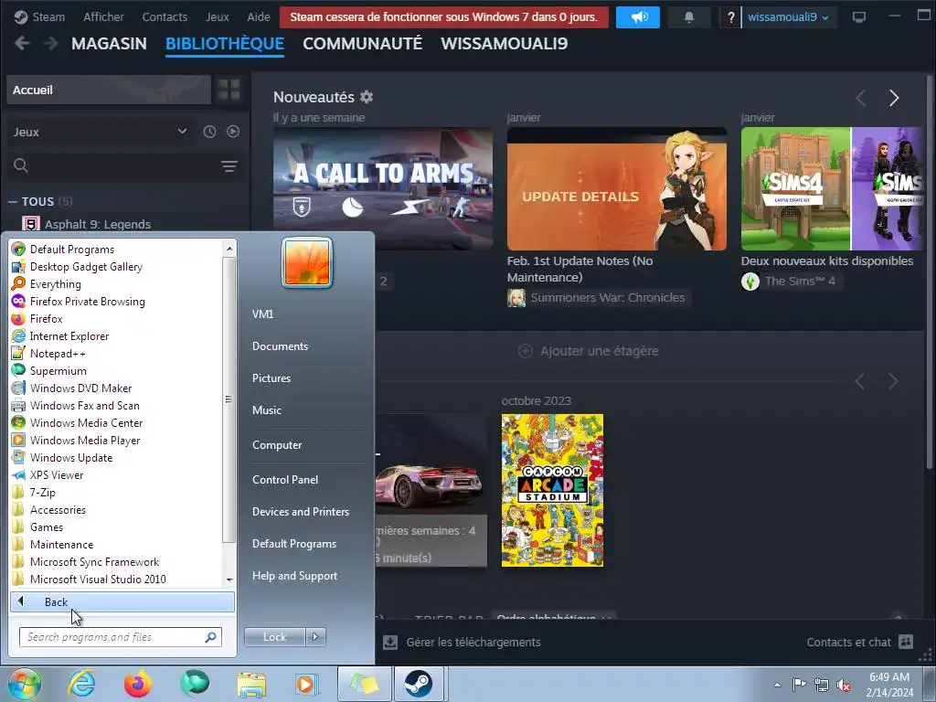The height and width of the screenshot is (702, 936).
Task: Go back with the Steam navigation arrow
Action: [22, 44]
